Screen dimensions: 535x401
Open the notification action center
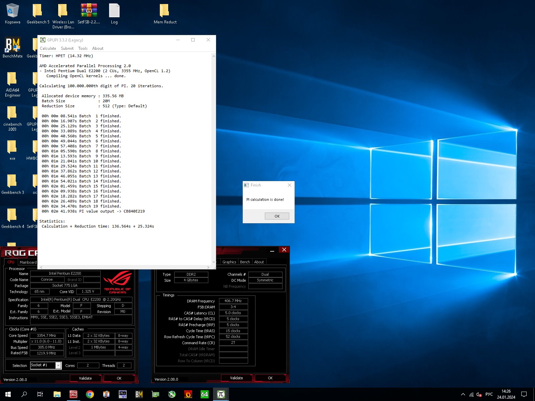tap(524, 394)
